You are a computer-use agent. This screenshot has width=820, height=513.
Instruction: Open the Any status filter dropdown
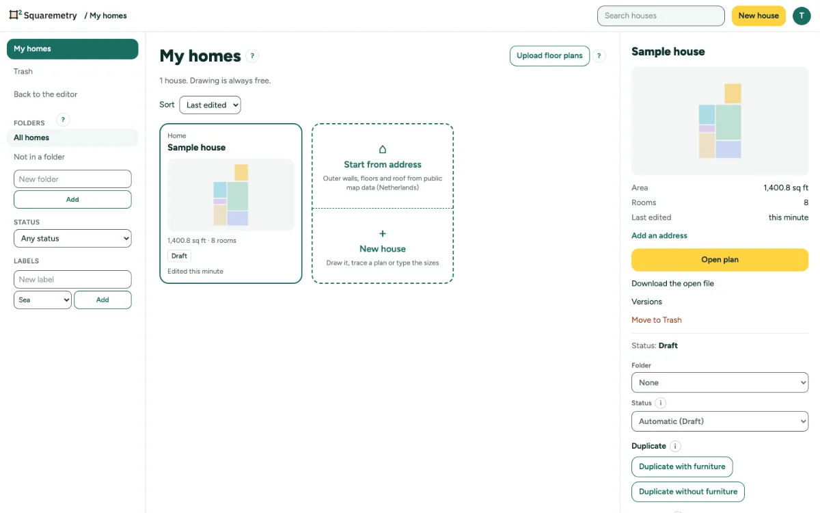pyautogui.click(x=72, y=239)
